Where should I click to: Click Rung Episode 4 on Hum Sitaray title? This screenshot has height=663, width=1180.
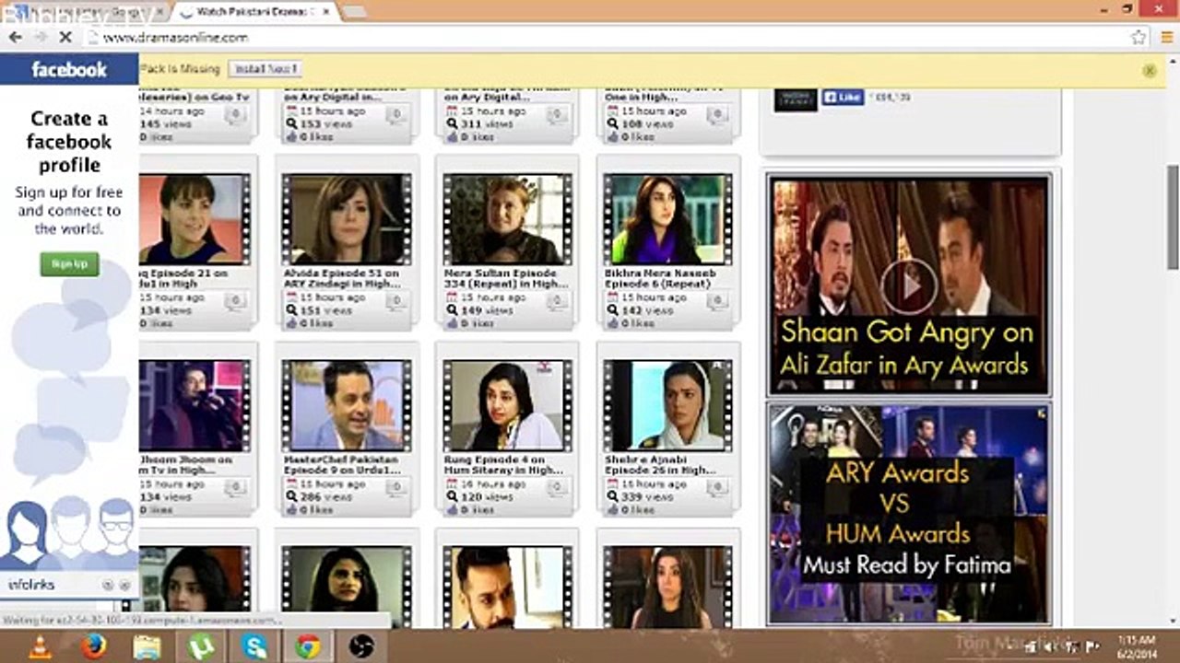coord(503,465)
